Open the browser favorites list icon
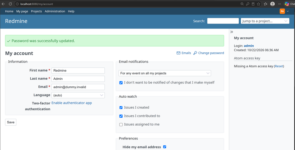This screenshot has height=150, width=295. click(265, 4)
